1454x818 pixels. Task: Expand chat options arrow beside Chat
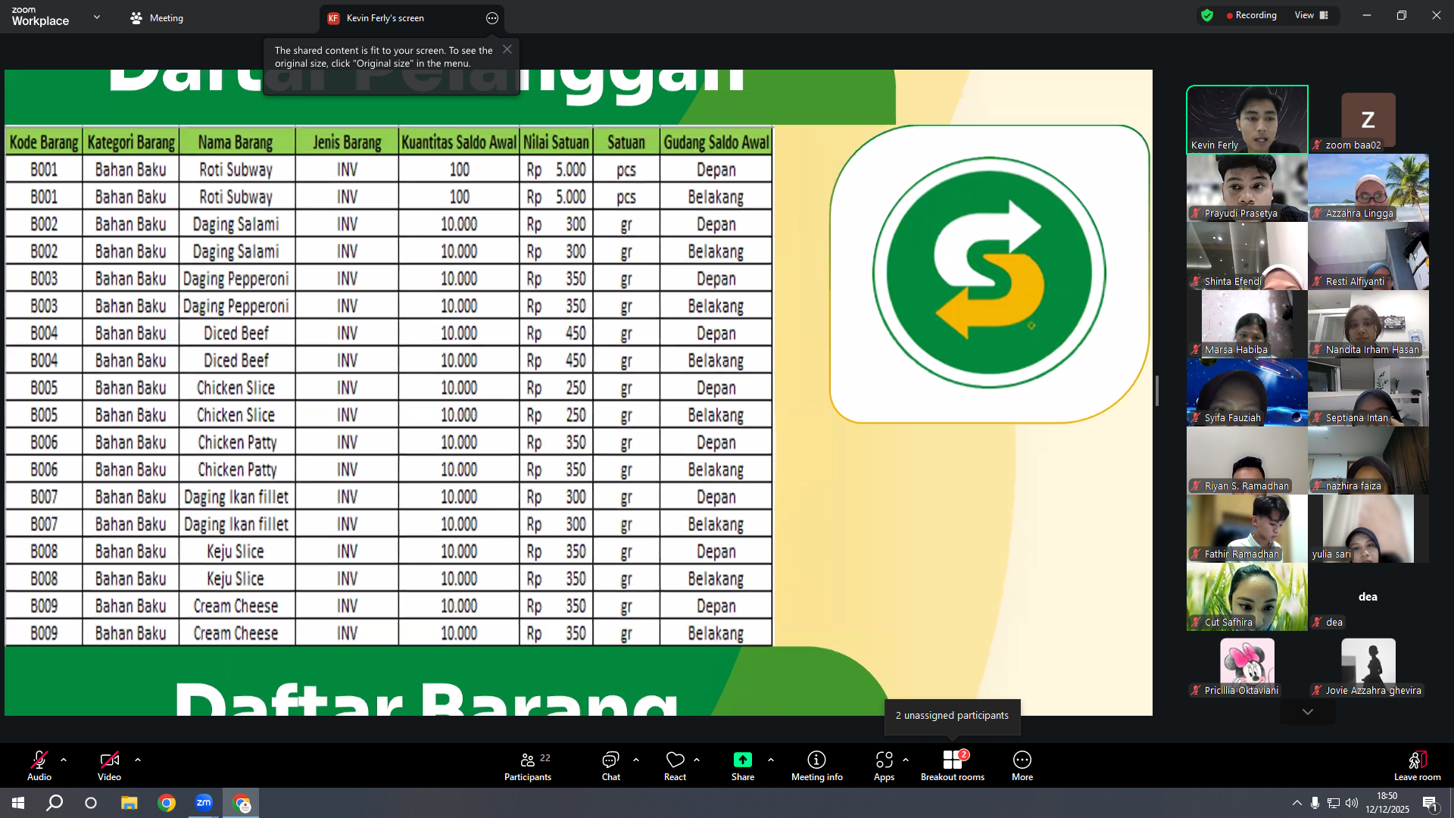[x=636, y=760]
